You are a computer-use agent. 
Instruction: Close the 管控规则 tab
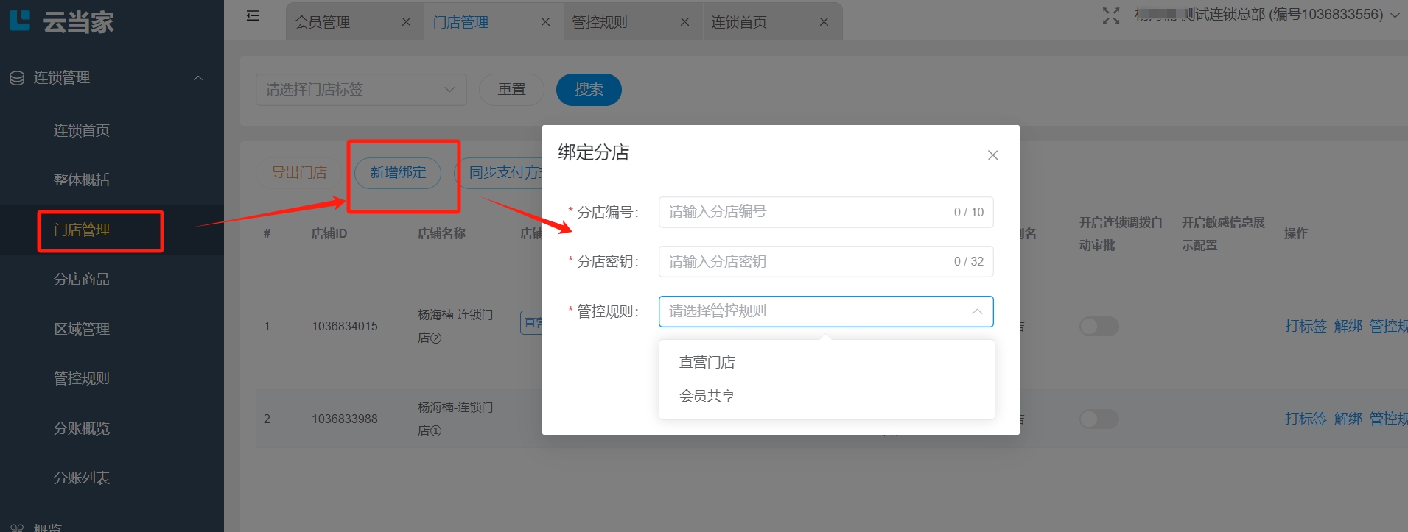[684, 22]
